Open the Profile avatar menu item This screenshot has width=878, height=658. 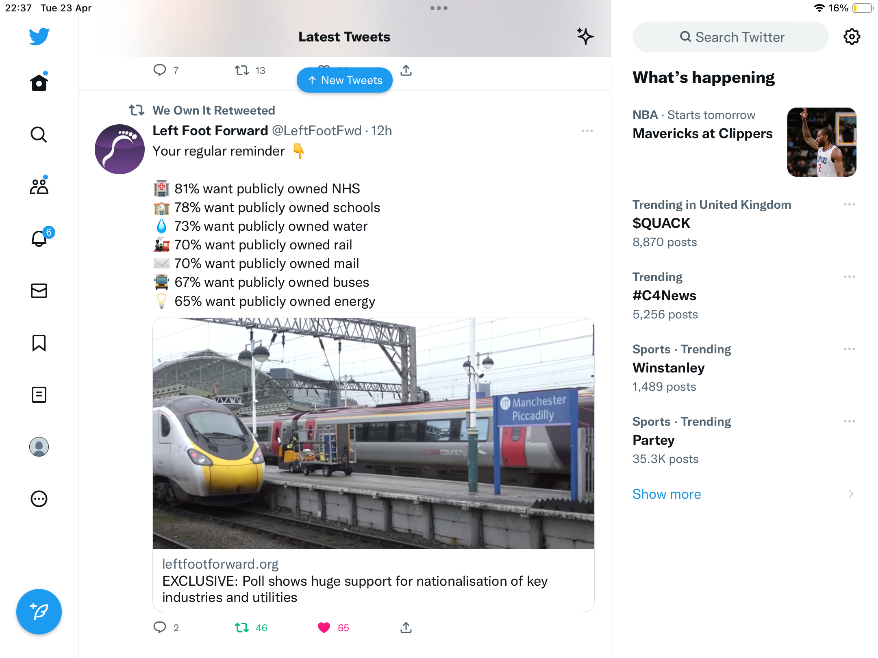tap(39, 447)
